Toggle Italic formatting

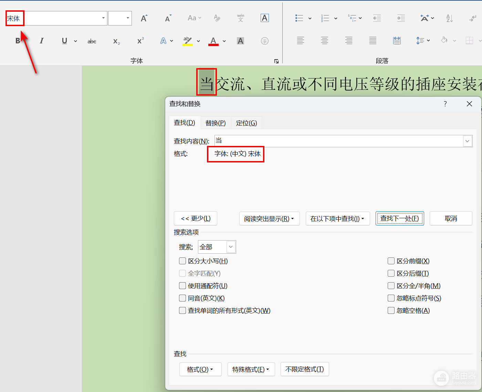[42, 41]
